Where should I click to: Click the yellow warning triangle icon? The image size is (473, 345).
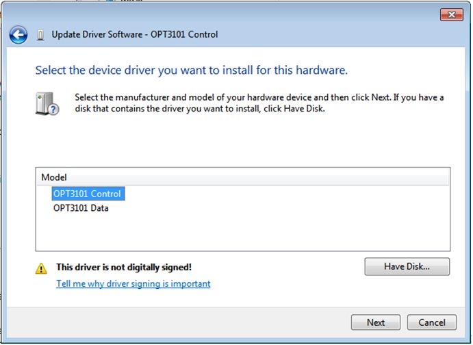click(42, 268)
